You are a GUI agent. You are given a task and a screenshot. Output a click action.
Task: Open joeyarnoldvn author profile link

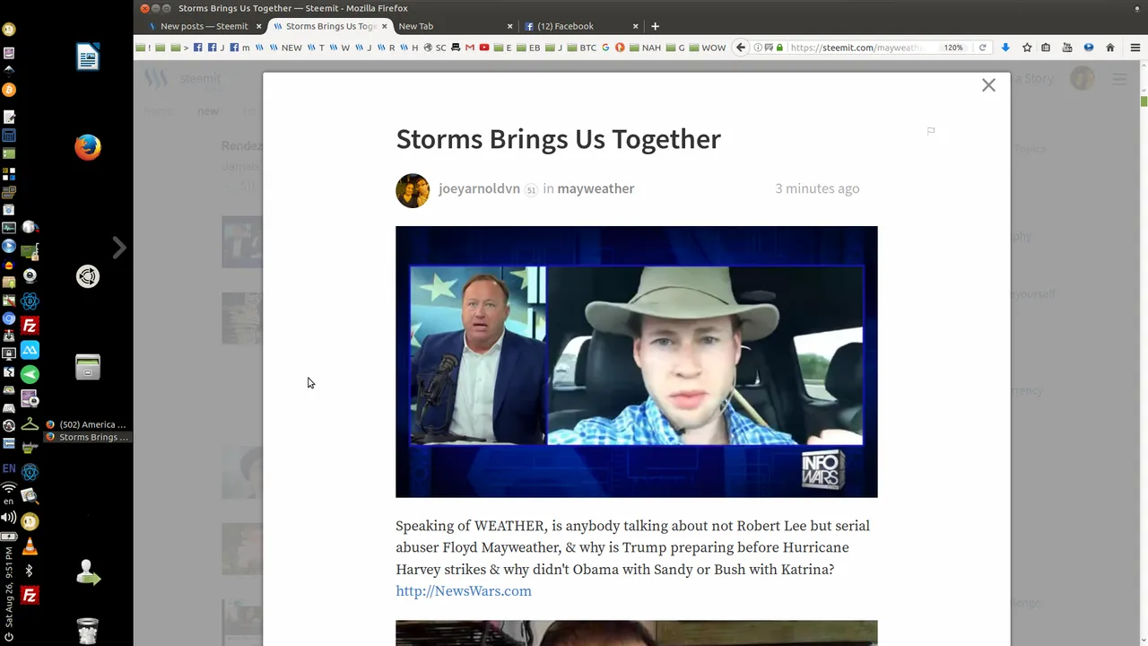[479, 188]
